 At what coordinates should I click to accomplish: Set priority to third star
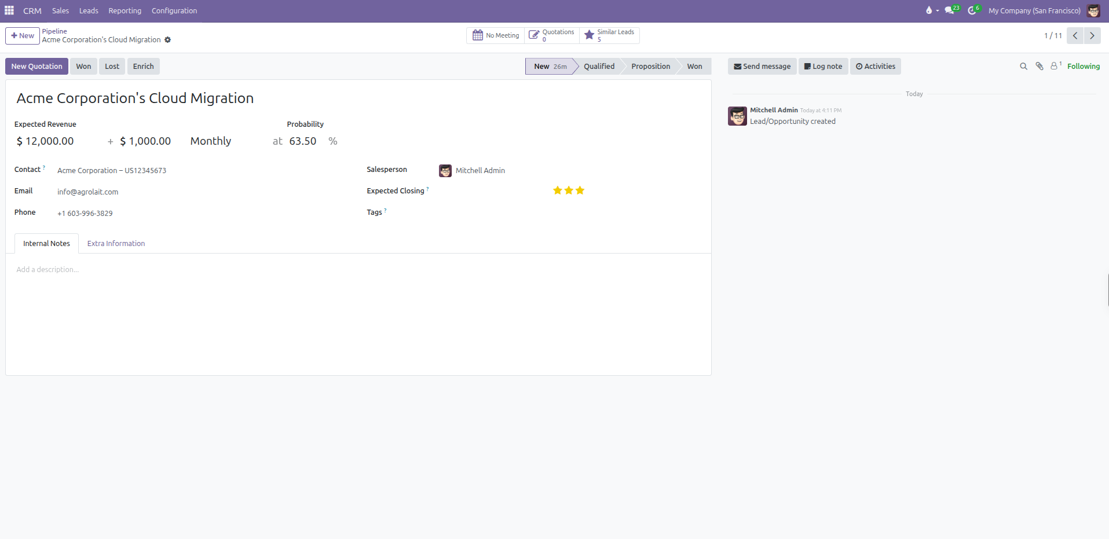pyautogui.click(x=580, y=190)
